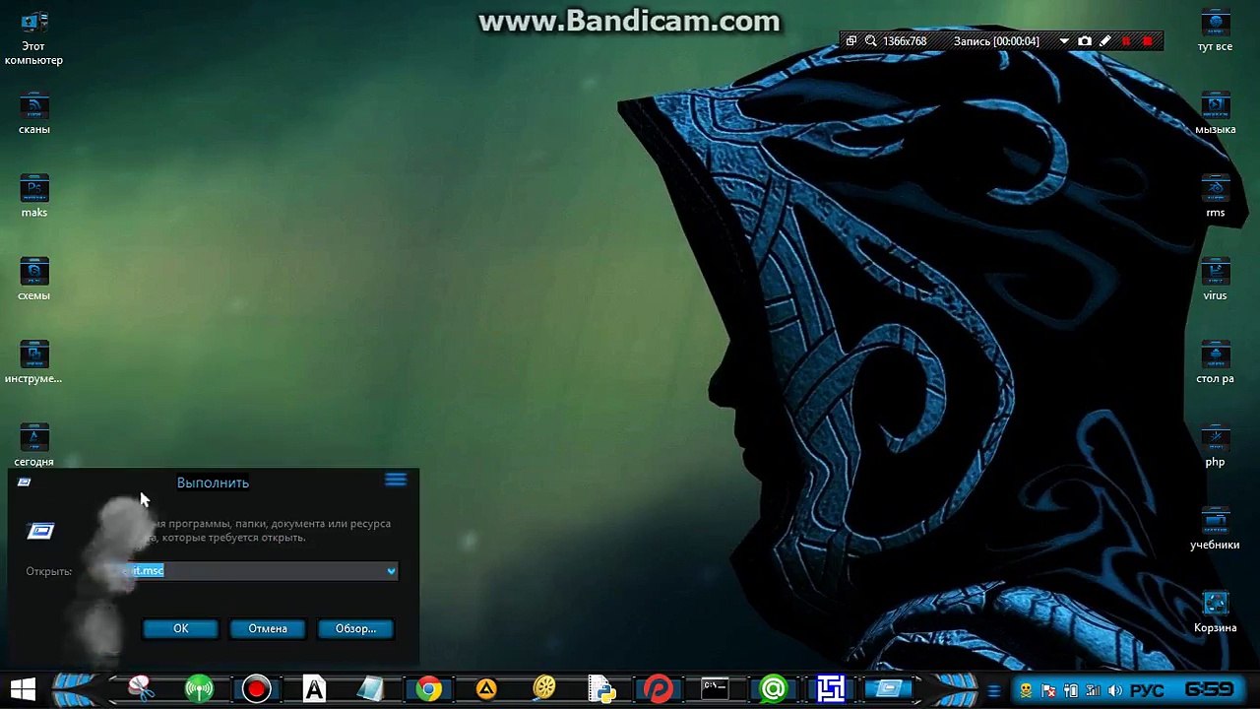Image resolution: width=1260 pixels, height=709 pixels.
Task: Select the rms desktop icon
Action: tap(1215, 197)
